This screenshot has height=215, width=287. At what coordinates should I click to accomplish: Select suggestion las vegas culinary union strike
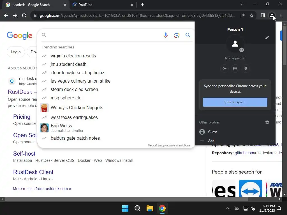116,81
